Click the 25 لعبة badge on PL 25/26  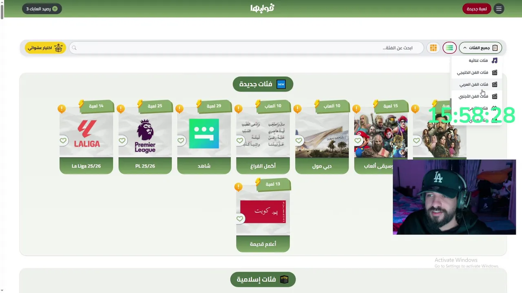click(155, 106)
